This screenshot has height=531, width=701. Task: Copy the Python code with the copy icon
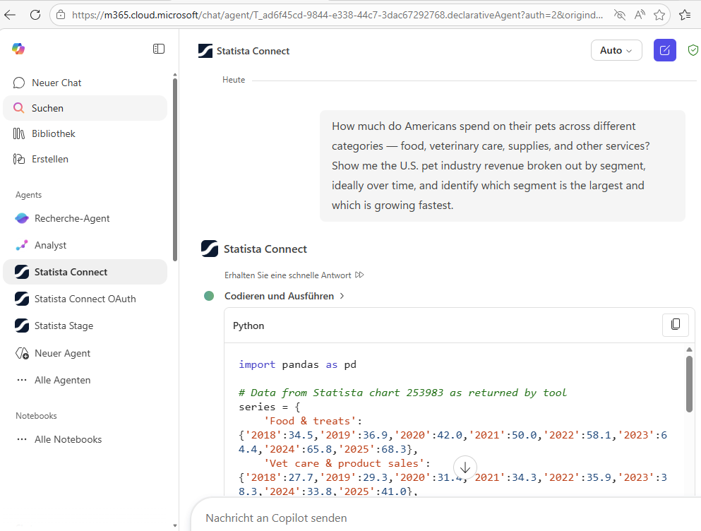[x=676, y=324]
